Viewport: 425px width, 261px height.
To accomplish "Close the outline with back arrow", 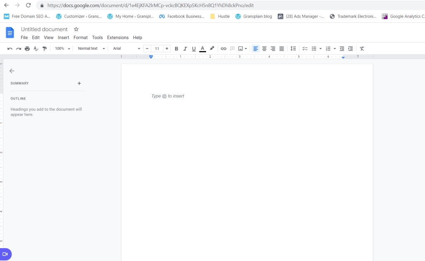I will click(12, 71).
